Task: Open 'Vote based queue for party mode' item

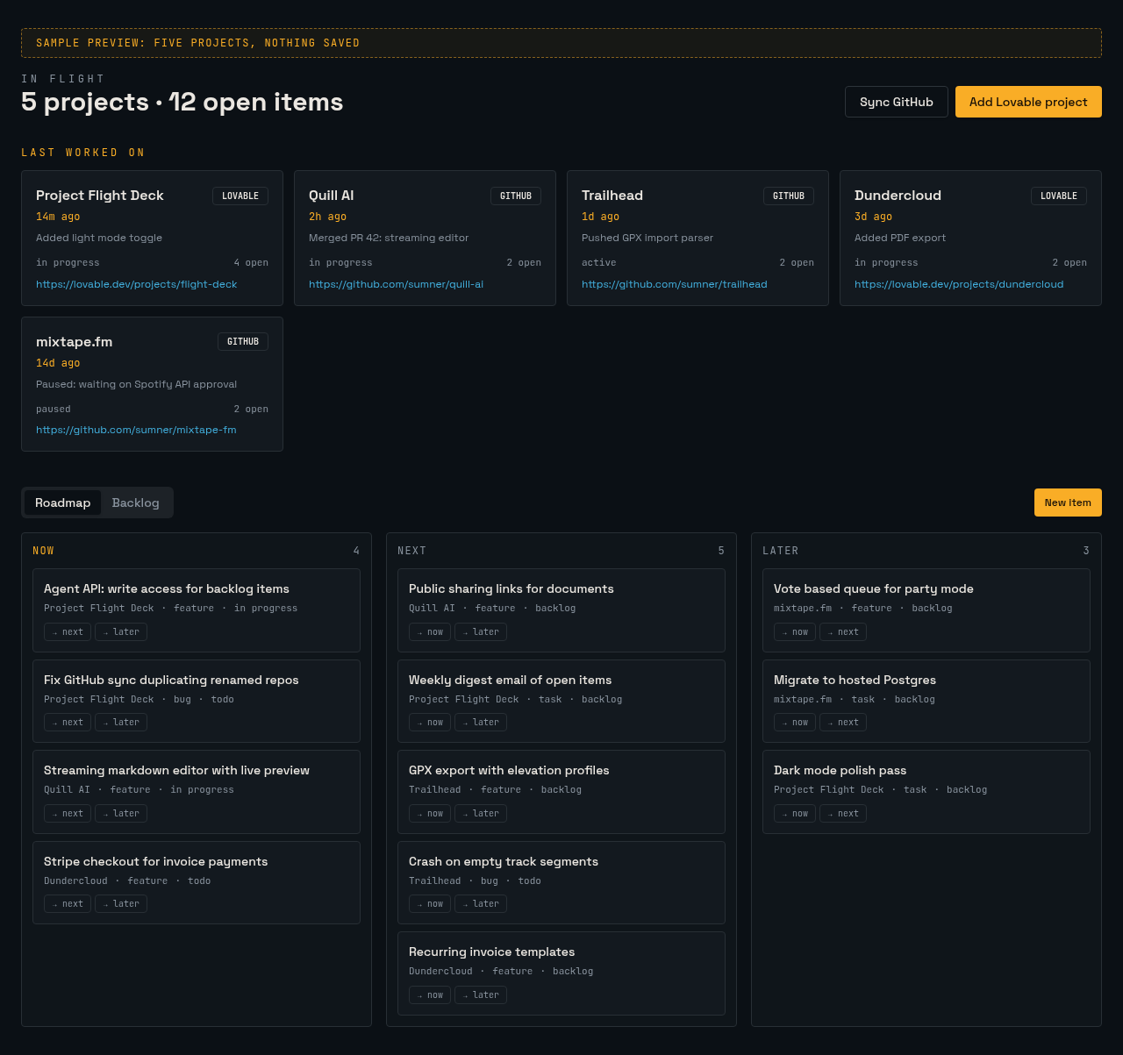Action: pyautogui.click(x=874, y=588)
